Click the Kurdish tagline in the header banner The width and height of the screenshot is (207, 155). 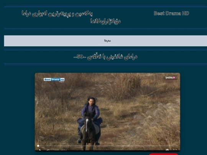(x=71, y=17)
